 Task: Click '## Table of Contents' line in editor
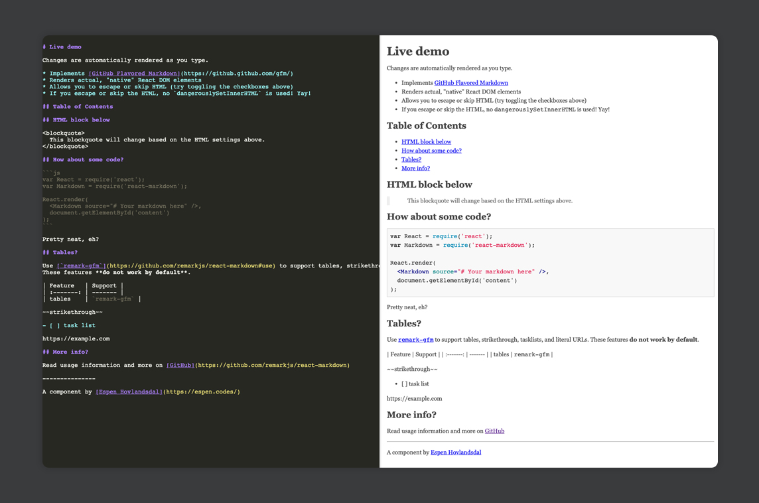coord(78,107)
